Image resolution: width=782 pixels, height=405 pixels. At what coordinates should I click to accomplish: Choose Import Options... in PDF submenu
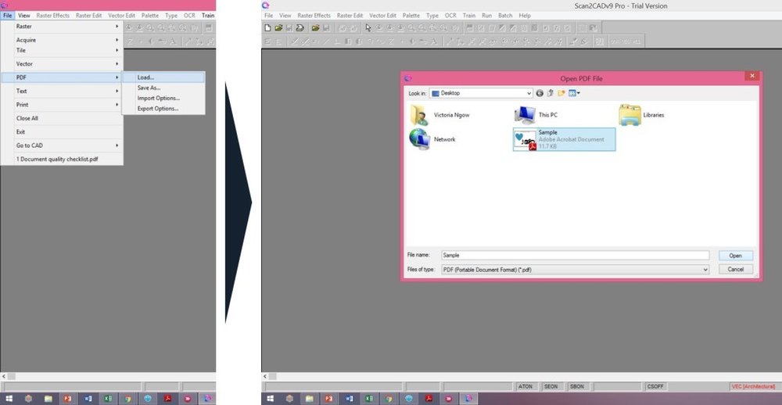click(163, 99)
